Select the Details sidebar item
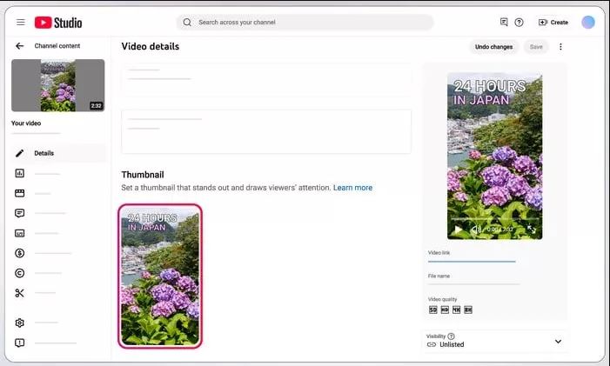The height and width of the screenshot is (366, 610). pyautogui.click(x=58, y=153)
